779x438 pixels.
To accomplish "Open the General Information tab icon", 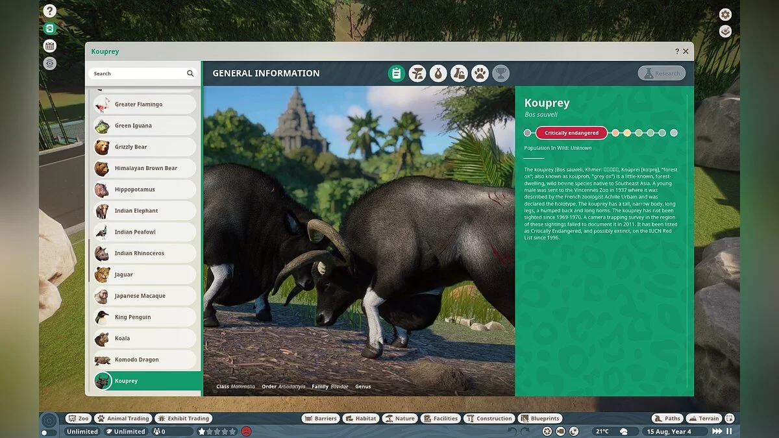I will click(x=397, y=73).
